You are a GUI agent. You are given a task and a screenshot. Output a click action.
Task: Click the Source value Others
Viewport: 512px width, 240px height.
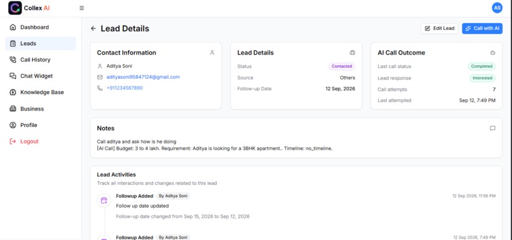click(x=347, y=77)
